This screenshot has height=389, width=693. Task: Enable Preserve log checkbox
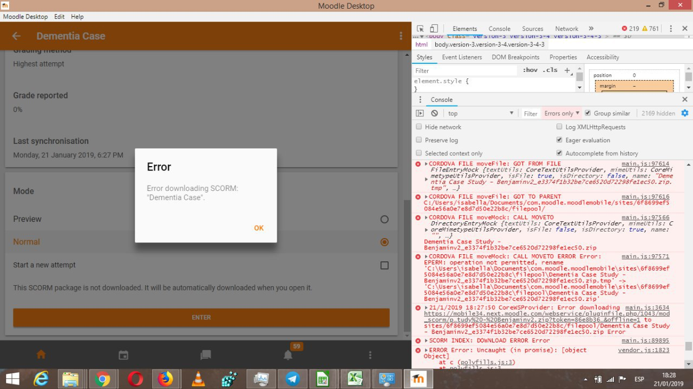pos(419,140)
